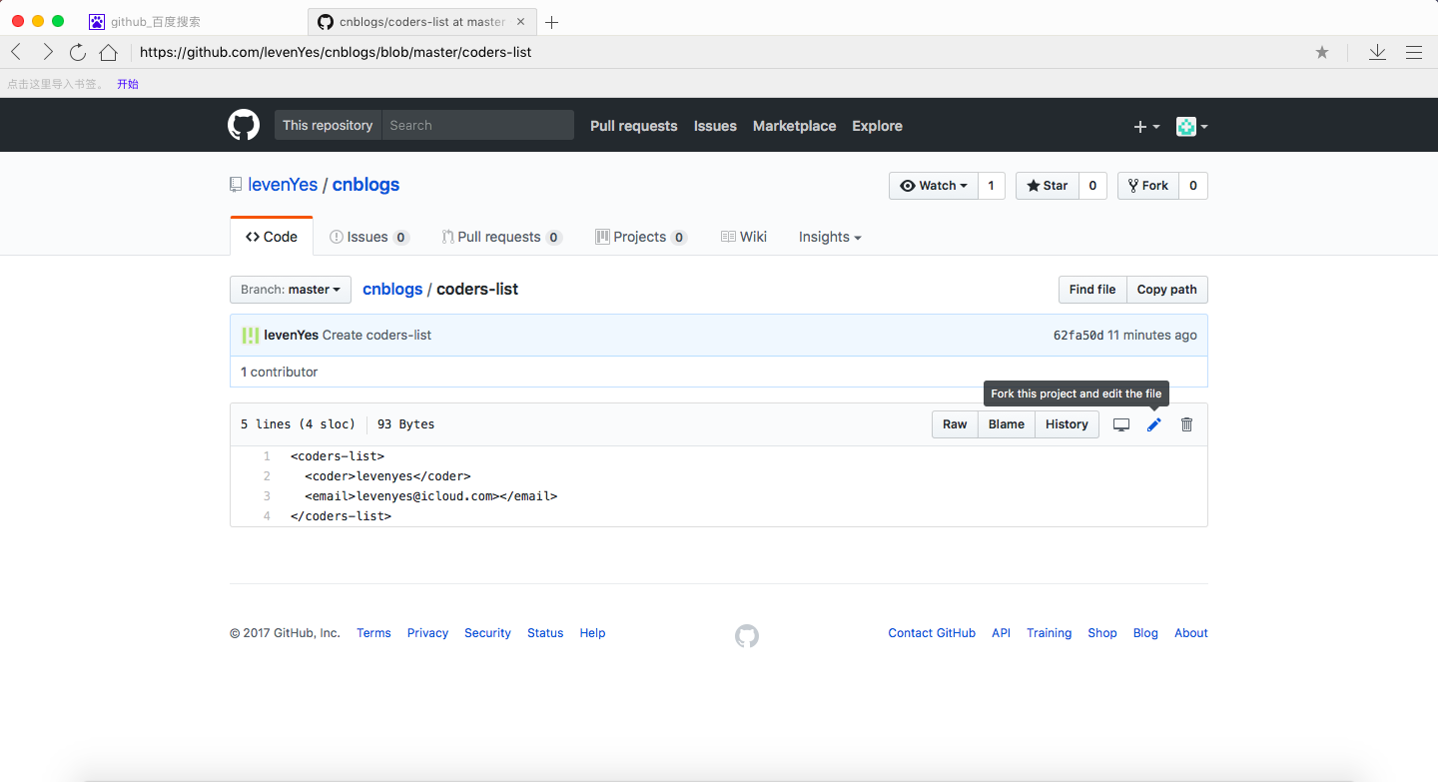The image size is (1438, 782).
Task: Open the browser hamburger menu
Action: click(x=1414, y=52)
